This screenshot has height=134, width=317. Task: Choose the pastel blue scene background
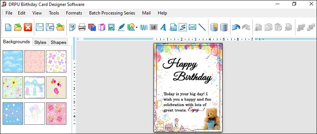[34, 87]
